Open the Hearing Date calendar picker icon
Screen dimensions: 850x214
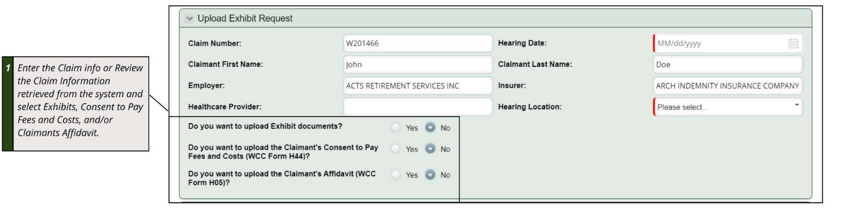793,43
